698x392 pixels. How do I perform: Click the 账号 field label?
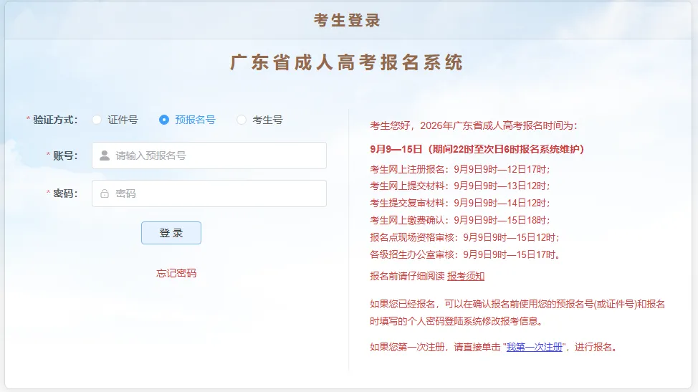point(65,156)
